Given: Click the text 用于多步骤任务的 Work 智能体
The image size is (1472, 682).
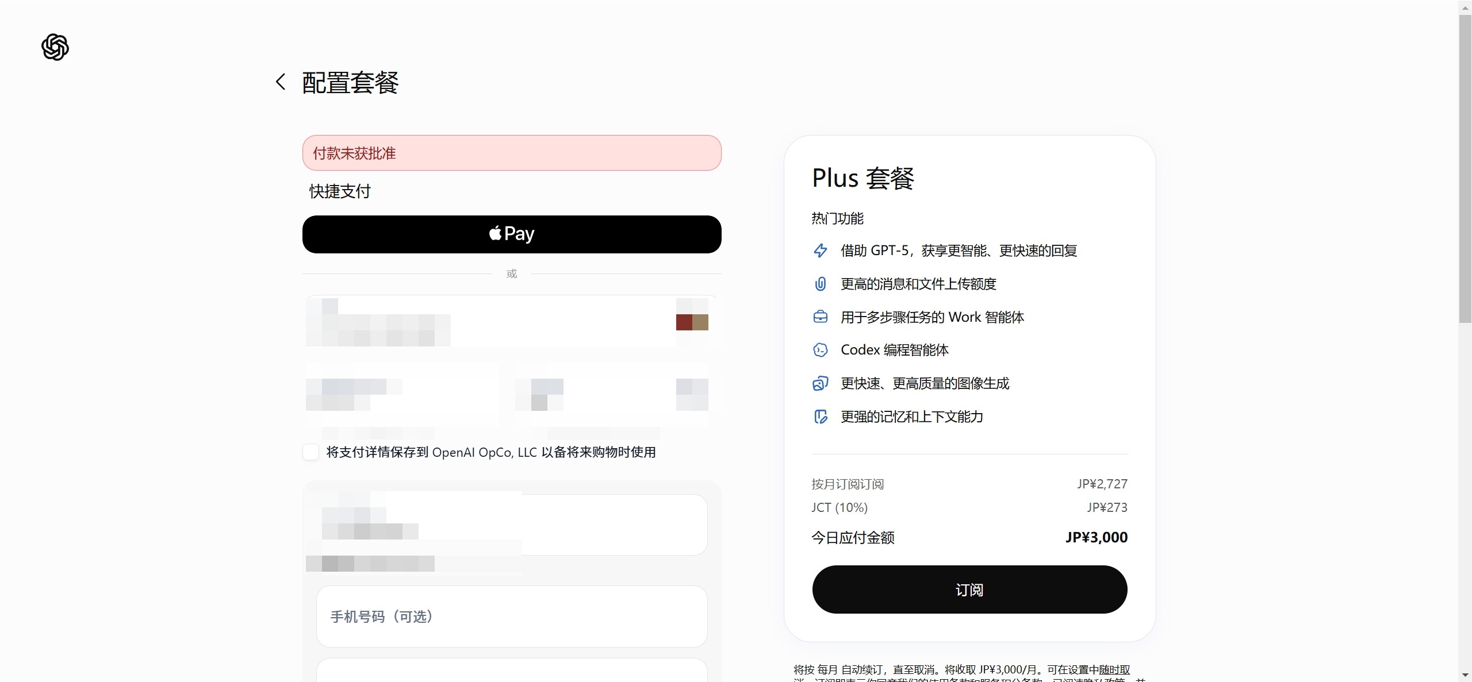Looking at the screenshot, I should click(932, 317).
